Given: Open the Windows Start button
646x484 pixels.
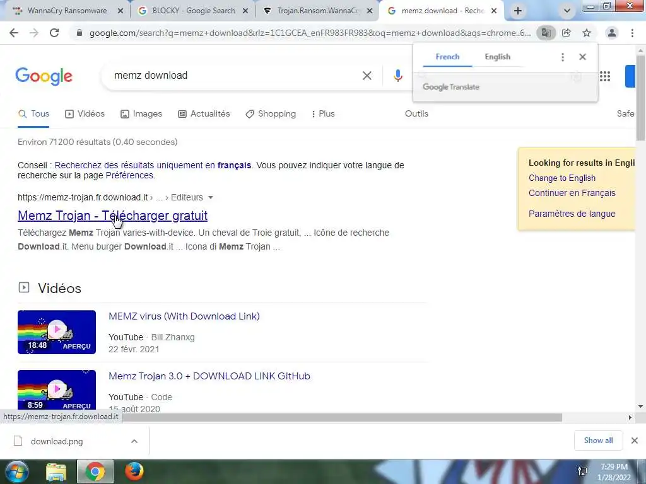Looking at the screenshot, I should click(16, 472).
